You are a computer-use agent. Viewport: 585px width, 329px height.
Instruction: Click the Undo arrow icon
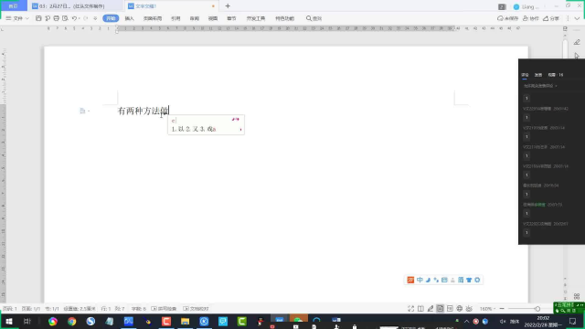point(74,18)
